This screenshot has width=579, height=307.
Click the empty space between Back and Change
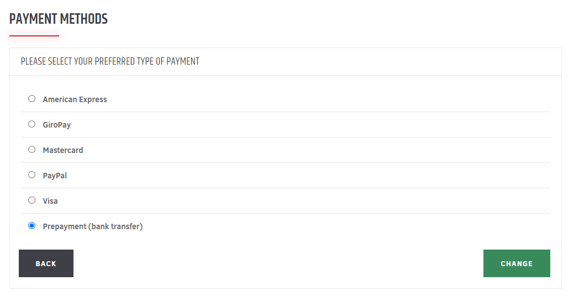pos(278,263)
